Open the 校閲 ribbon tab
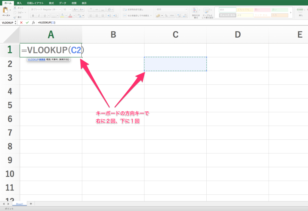 point(74,3)
